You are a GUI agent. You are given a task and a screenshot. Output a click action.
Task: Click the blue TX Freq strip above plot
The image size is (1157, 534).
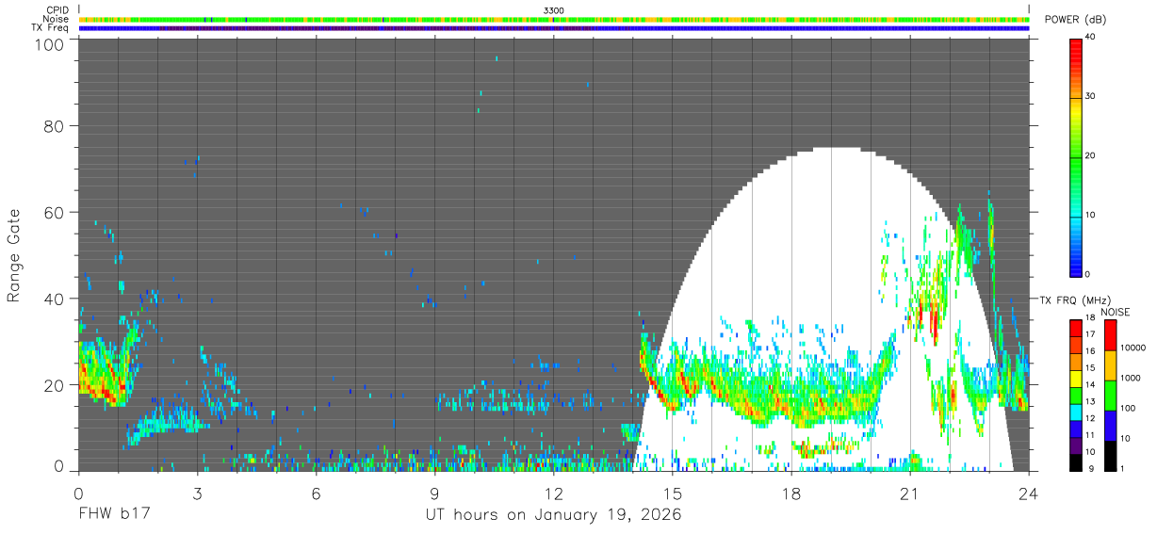(554, 28)
